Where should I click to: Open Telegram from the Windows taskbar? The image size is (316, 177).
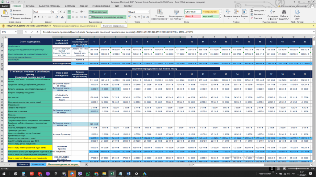click(x=72, y=174)
